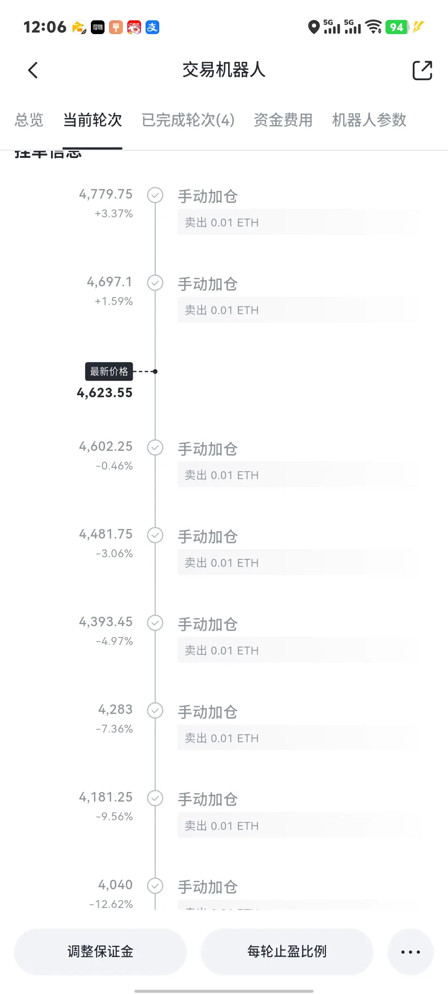Image resolution: width=448 pixels, height=994 pixels.
Task: Tap the check circle next to 4,602.25
Action: [x=155, y=447]
